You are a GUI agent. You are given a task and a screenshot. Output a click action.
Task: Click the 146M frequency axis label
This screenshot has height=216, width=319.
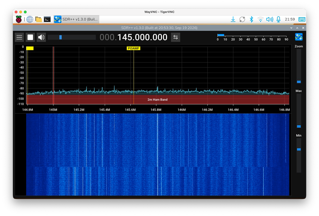[181, 110]
